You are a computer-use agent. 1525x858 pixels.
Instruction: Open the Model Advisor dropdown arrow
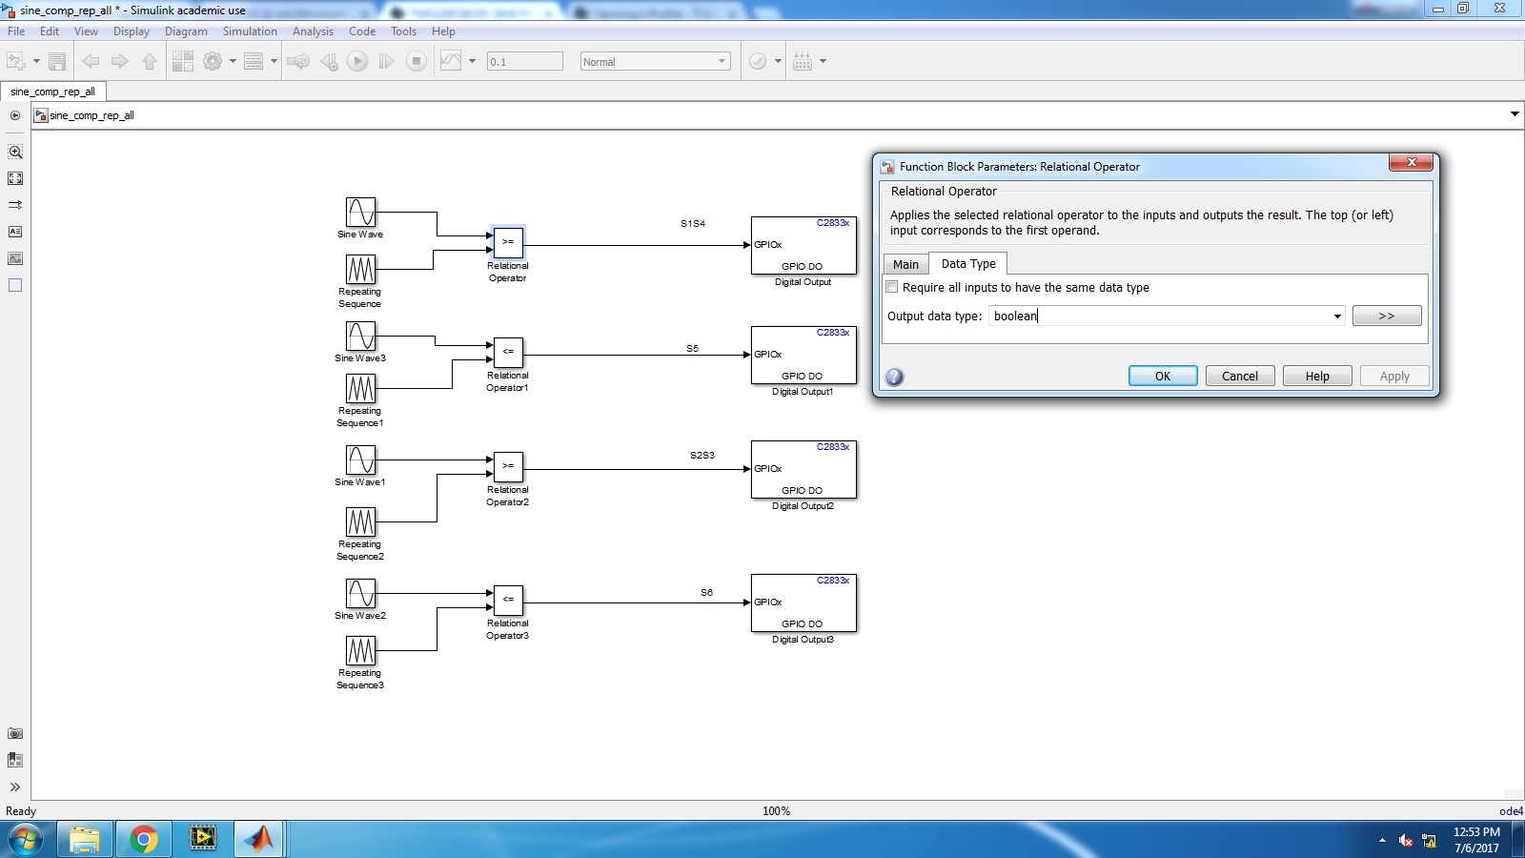click(x=778, y=61)
